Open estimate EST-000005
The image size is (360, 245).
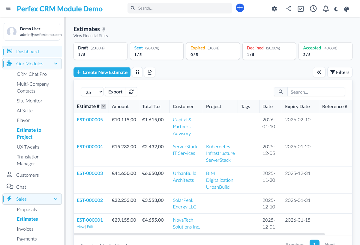pyautogui.click(x=90, y=120)
